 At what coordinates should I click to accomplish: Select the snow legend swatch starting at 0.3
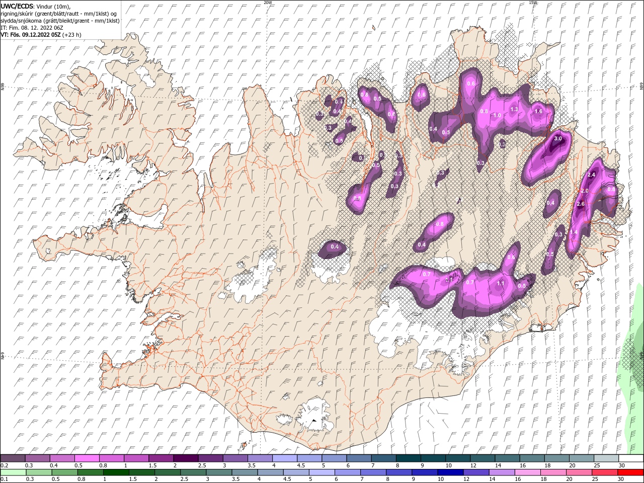tap(38, 458)
